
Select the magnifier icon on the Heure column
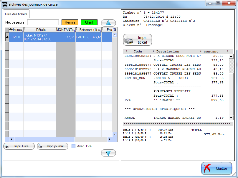[21, 29]
